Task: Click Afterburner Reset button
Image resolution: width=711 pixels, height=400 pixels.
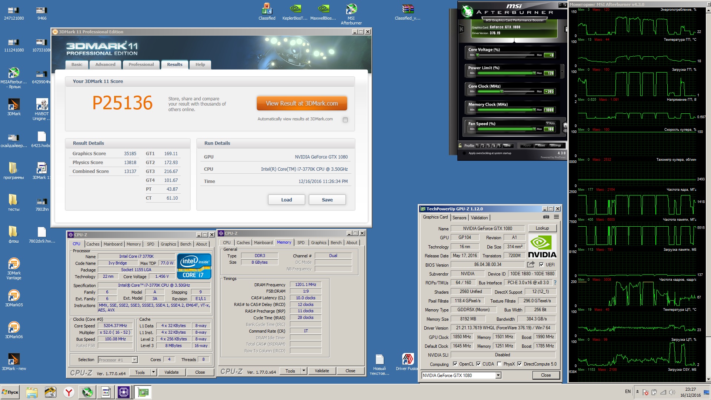Action: coord(541,146)
